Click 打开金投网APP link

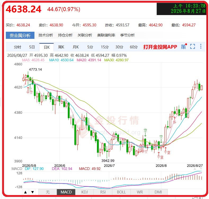tap(160, 47)
